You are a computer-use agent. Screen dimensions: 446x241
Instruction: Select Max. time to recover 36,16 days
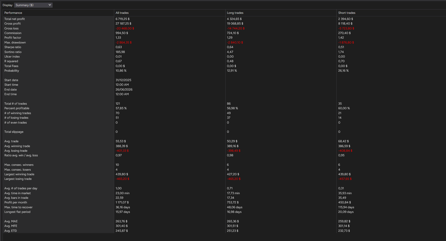pyautogui.click(x=123, y=207)
